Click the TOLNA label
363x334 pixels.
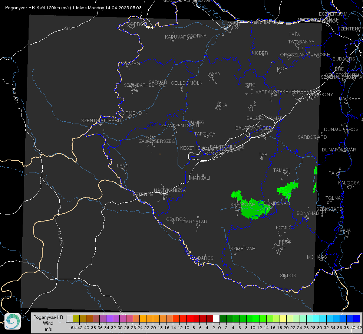(x=333, y=198)
